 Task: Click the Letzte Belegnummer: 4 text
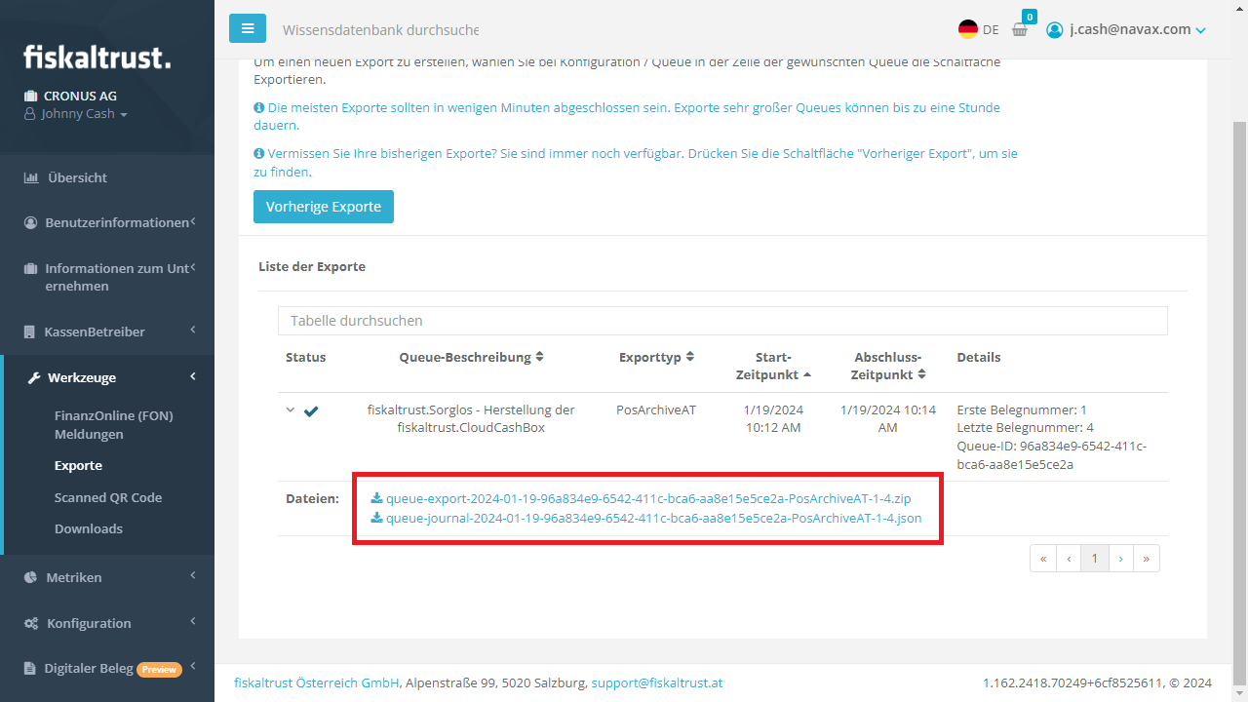(x=1025, y=427)
